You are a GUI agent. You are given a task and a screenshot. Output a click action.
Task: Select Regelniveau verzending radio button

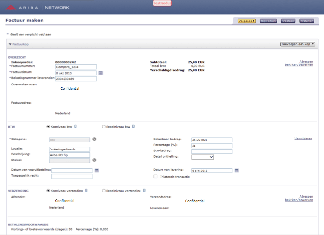104,191
